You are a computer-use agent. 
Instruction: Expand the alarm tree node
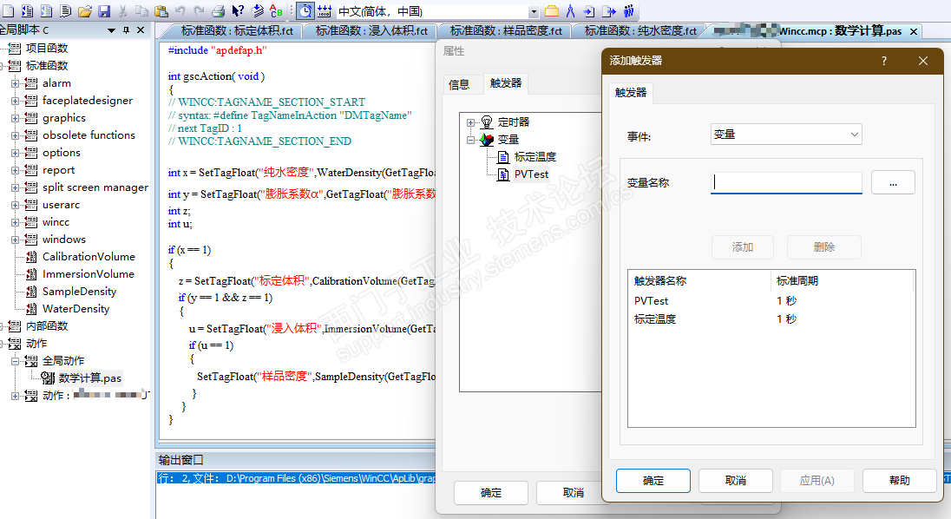(x=15, y=83)
